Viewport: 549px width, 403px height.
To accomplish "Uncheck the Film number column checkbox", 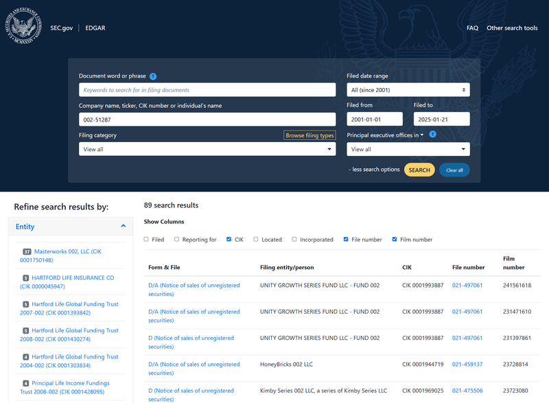I will pyautogui.click(x=394, y=239).
